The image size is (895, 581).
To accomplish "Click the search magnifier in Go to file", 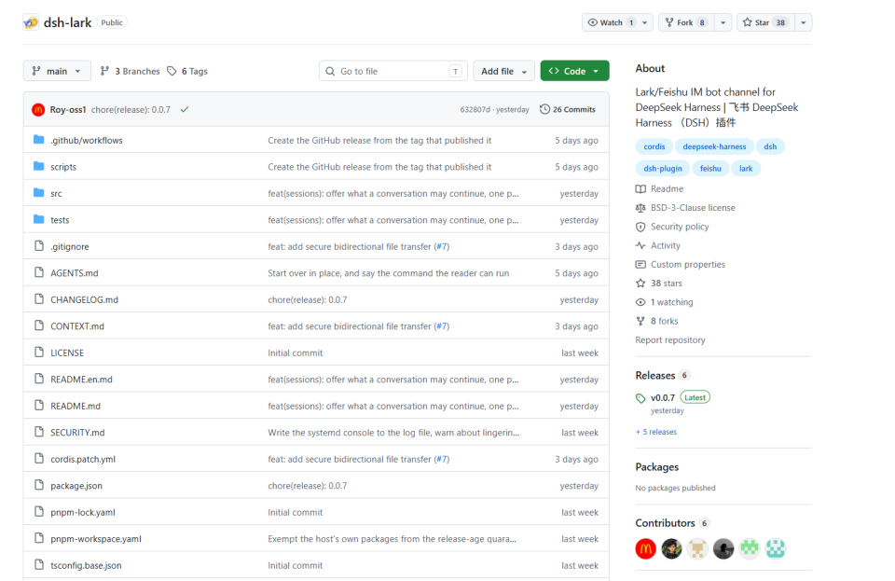I will pos(330,71).
